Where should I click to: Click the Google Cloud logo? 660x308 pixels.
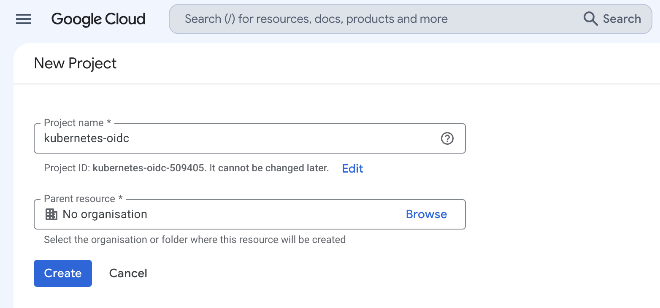tap(98, 19)
